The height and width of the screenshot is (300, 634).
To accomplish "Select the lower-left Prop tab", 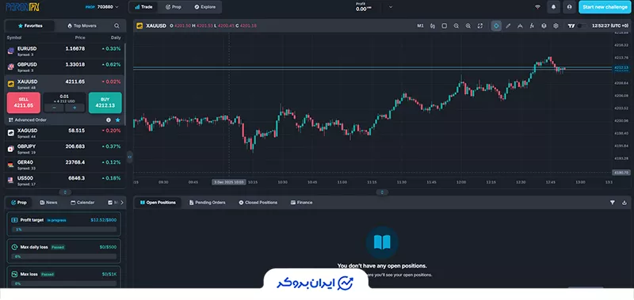I will (18, 203).
